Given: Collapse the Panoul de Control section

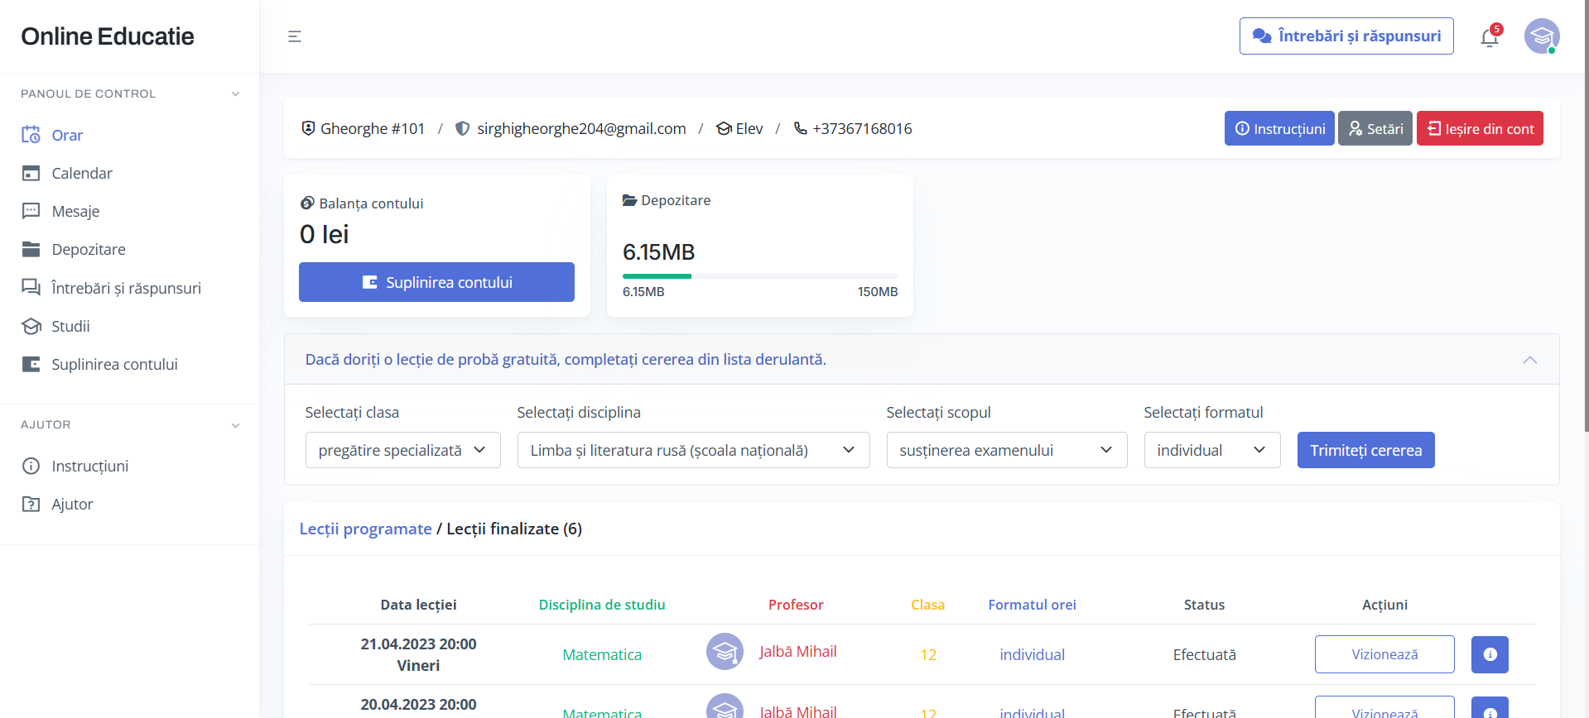Looking at the screenshot, I should (235, 94).
